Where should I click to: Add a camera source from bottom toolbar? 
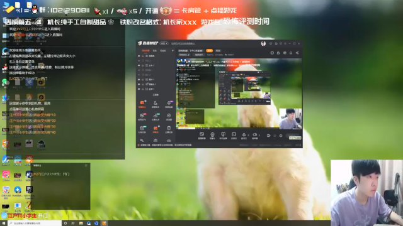click(212, 136)
